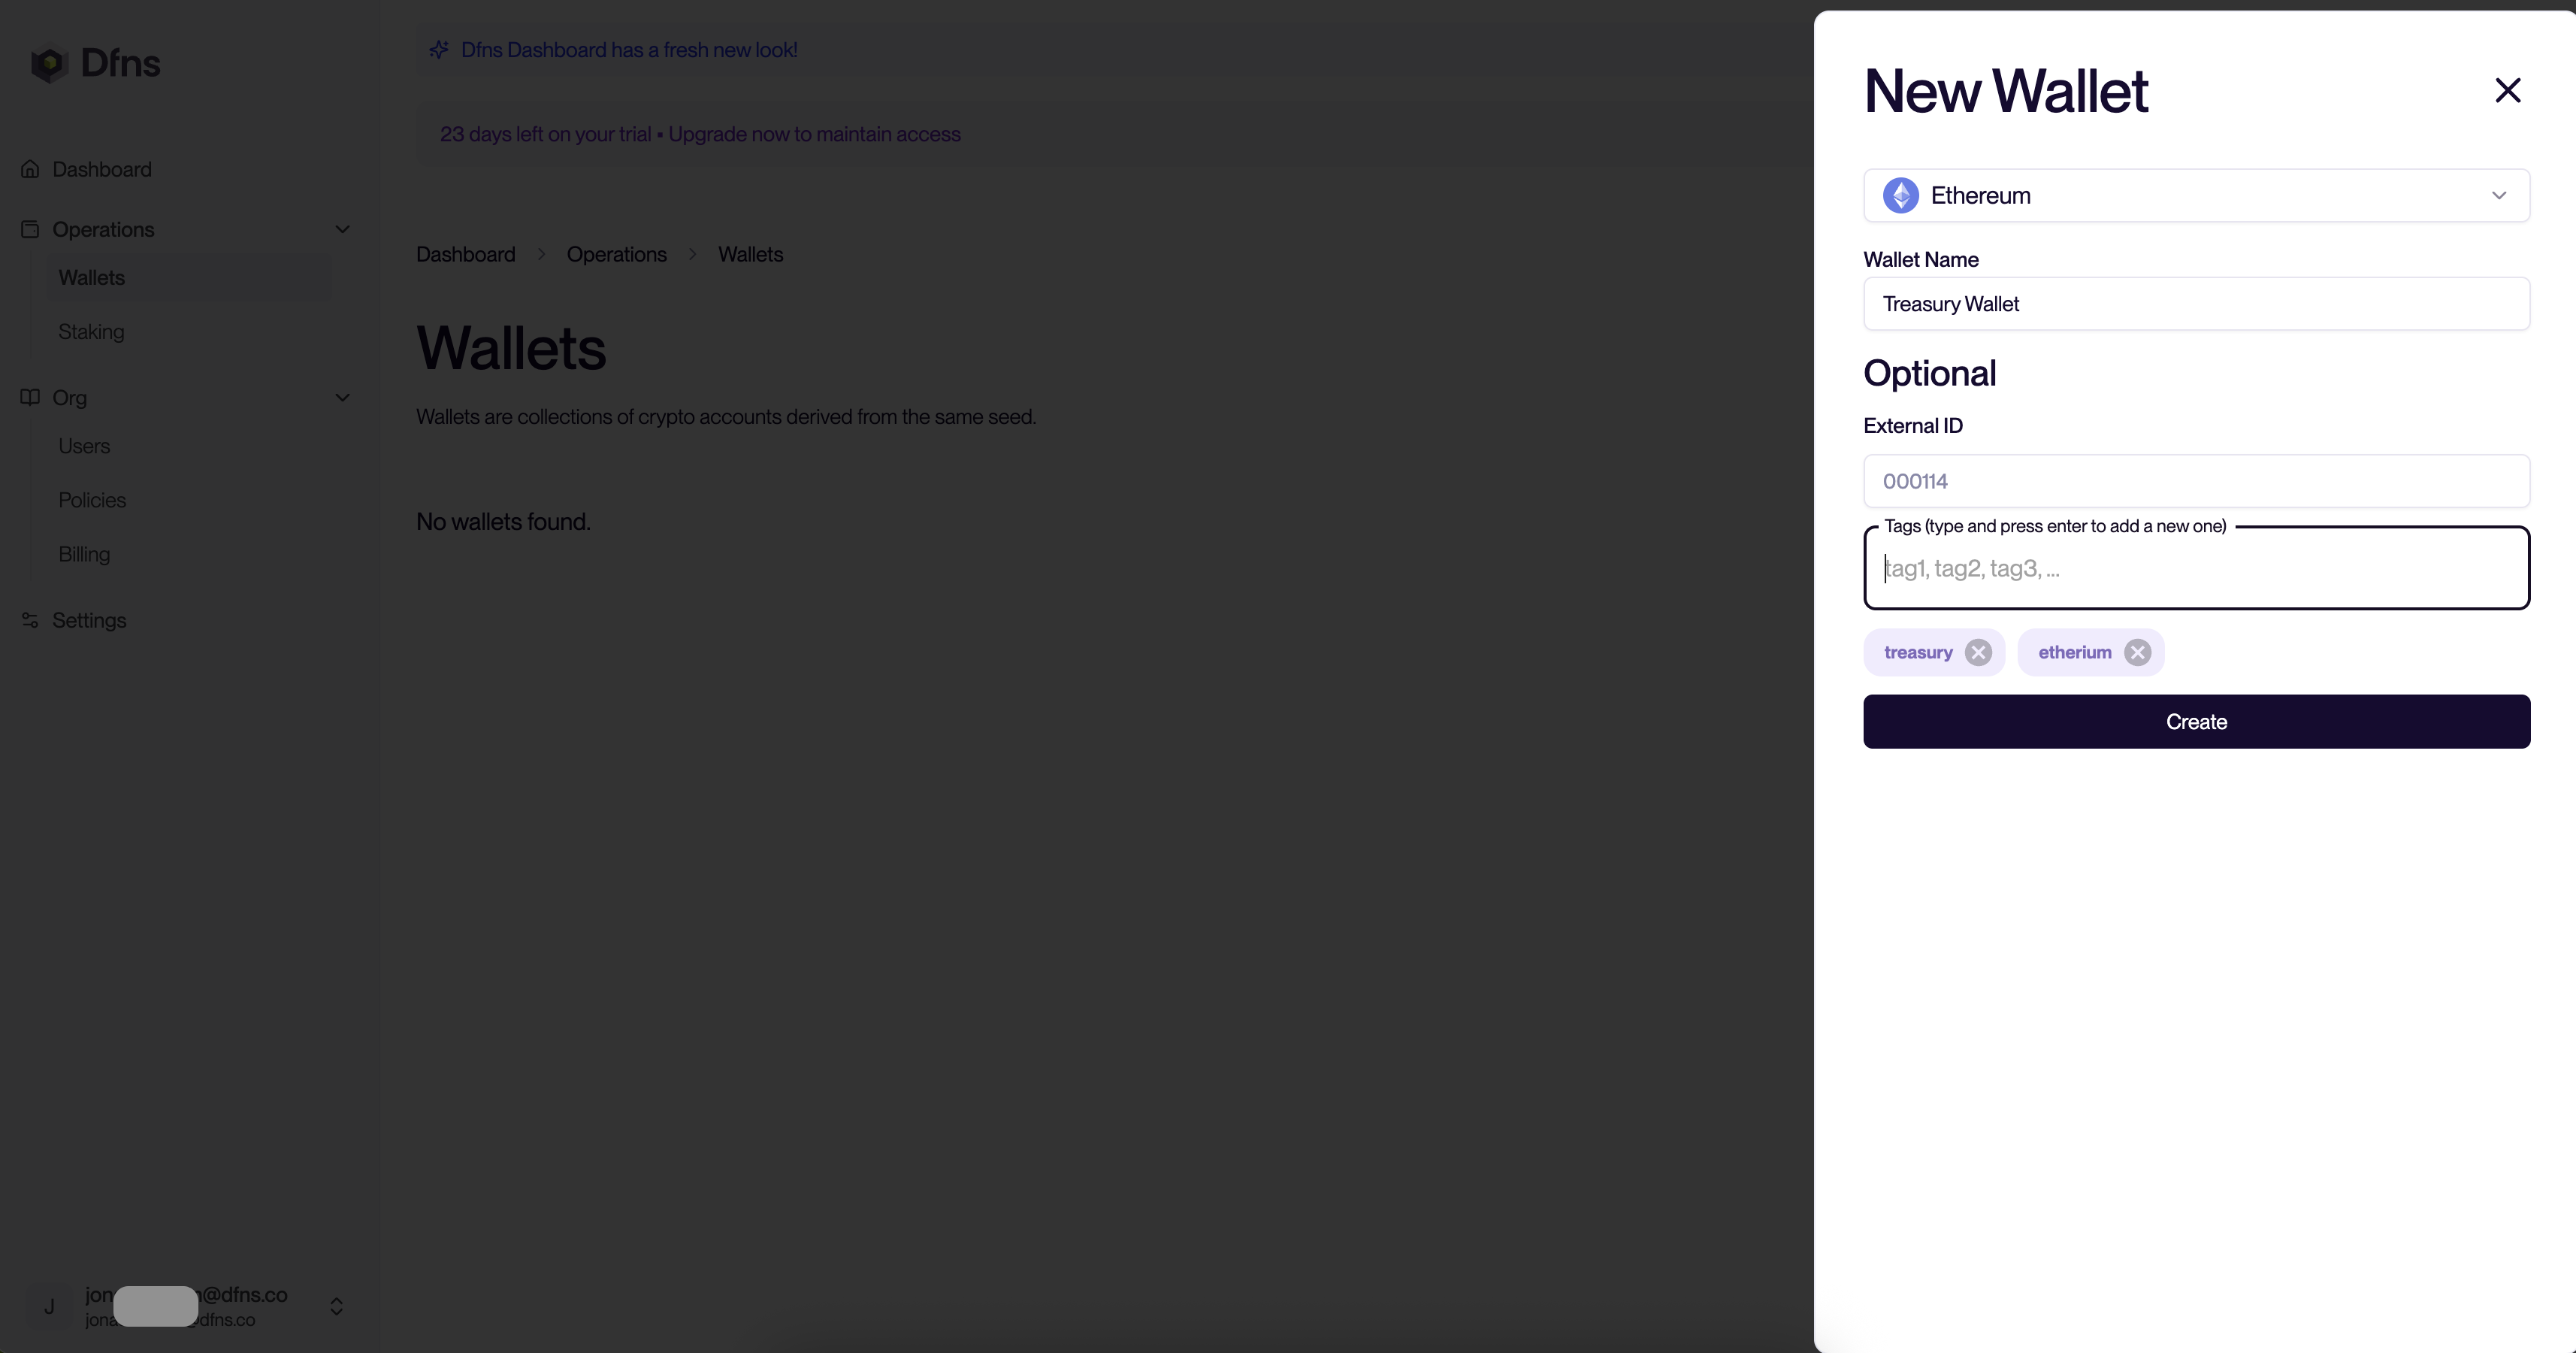
Task: Click the Dashboard home icon in sidebar
Action: [30, 169]
